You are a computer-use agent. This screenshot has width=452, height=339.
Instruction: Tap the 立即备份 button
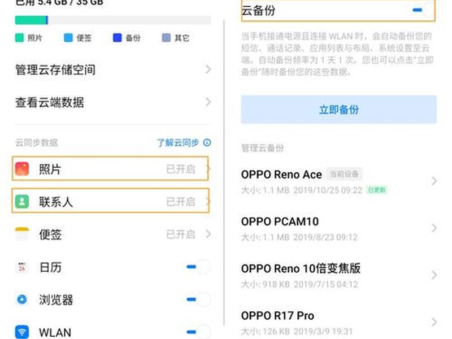pos(338,110)
